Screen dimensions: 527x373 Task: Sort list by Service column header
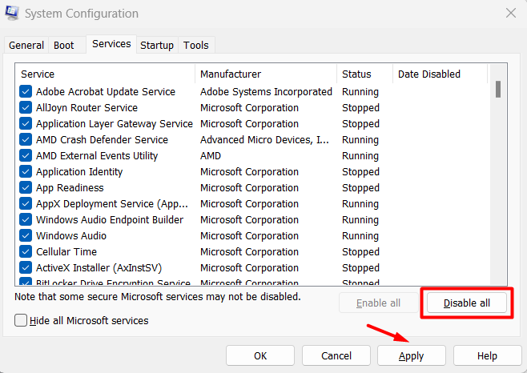pyautogui.click(x=104, y=74)
